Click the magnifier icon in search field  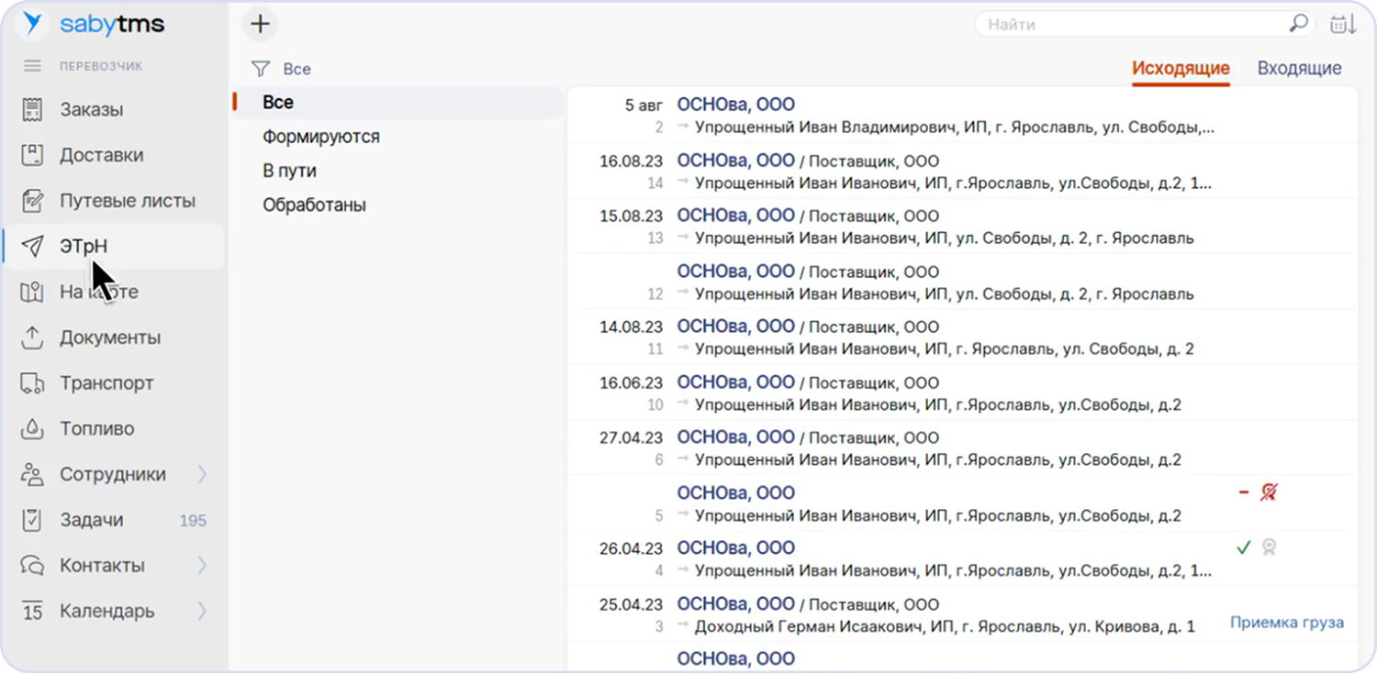tap(1298, 24)
